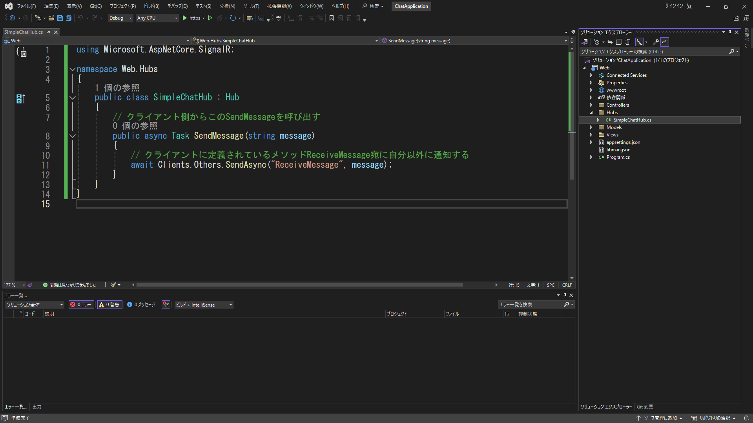
Task: Click the spell checker abc icon
Action: coord(279,18)
